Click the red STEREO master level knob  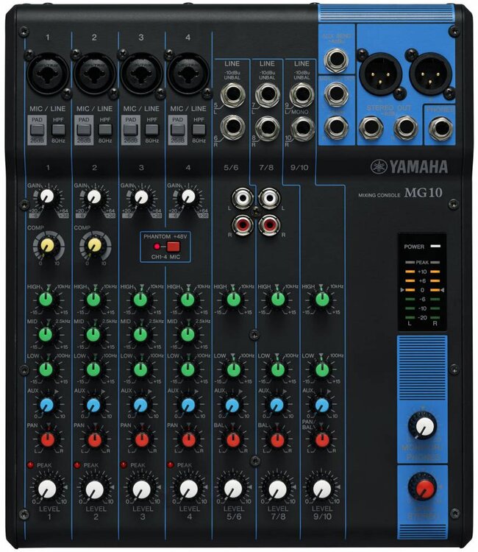point(422,488)
